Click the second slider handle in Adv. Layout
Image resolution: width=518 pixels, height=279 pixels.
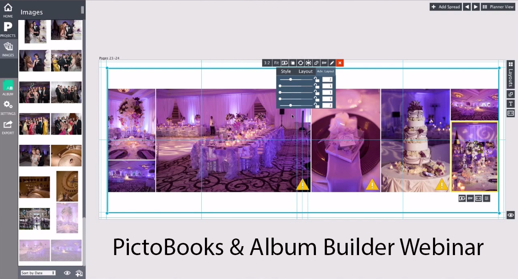(x=280, y=86)
